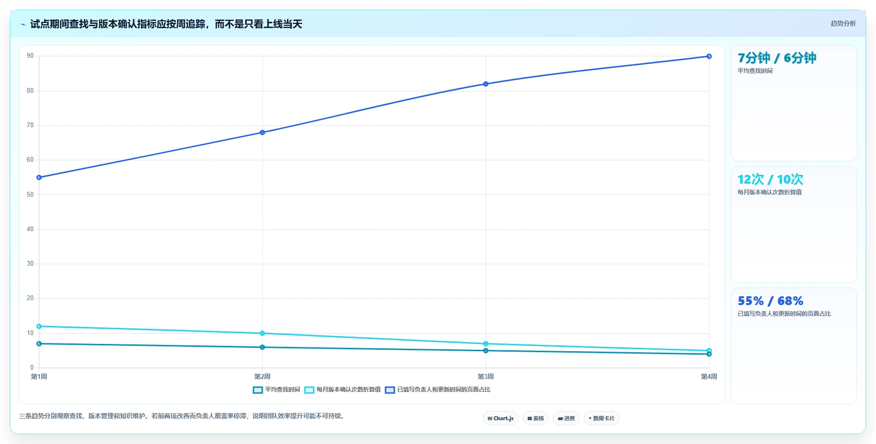Click the 表格 tag pill
This screenshot has height=444, width=876.
tap(536, 418)
